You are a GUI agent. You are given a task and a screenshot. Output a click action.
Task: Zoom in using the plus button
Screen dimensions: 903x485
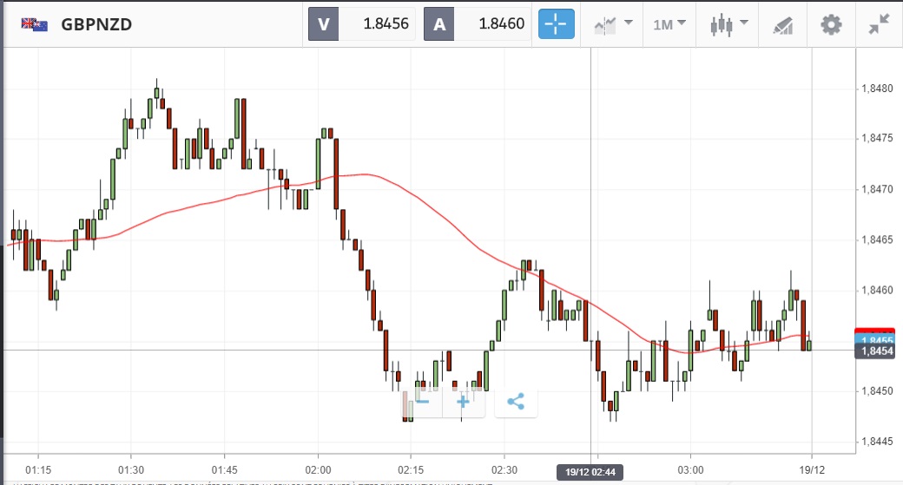pyautogui.click(x=464, y=401)
